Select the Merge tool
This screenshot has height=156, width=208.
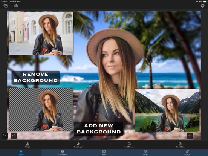coord(28,145)
